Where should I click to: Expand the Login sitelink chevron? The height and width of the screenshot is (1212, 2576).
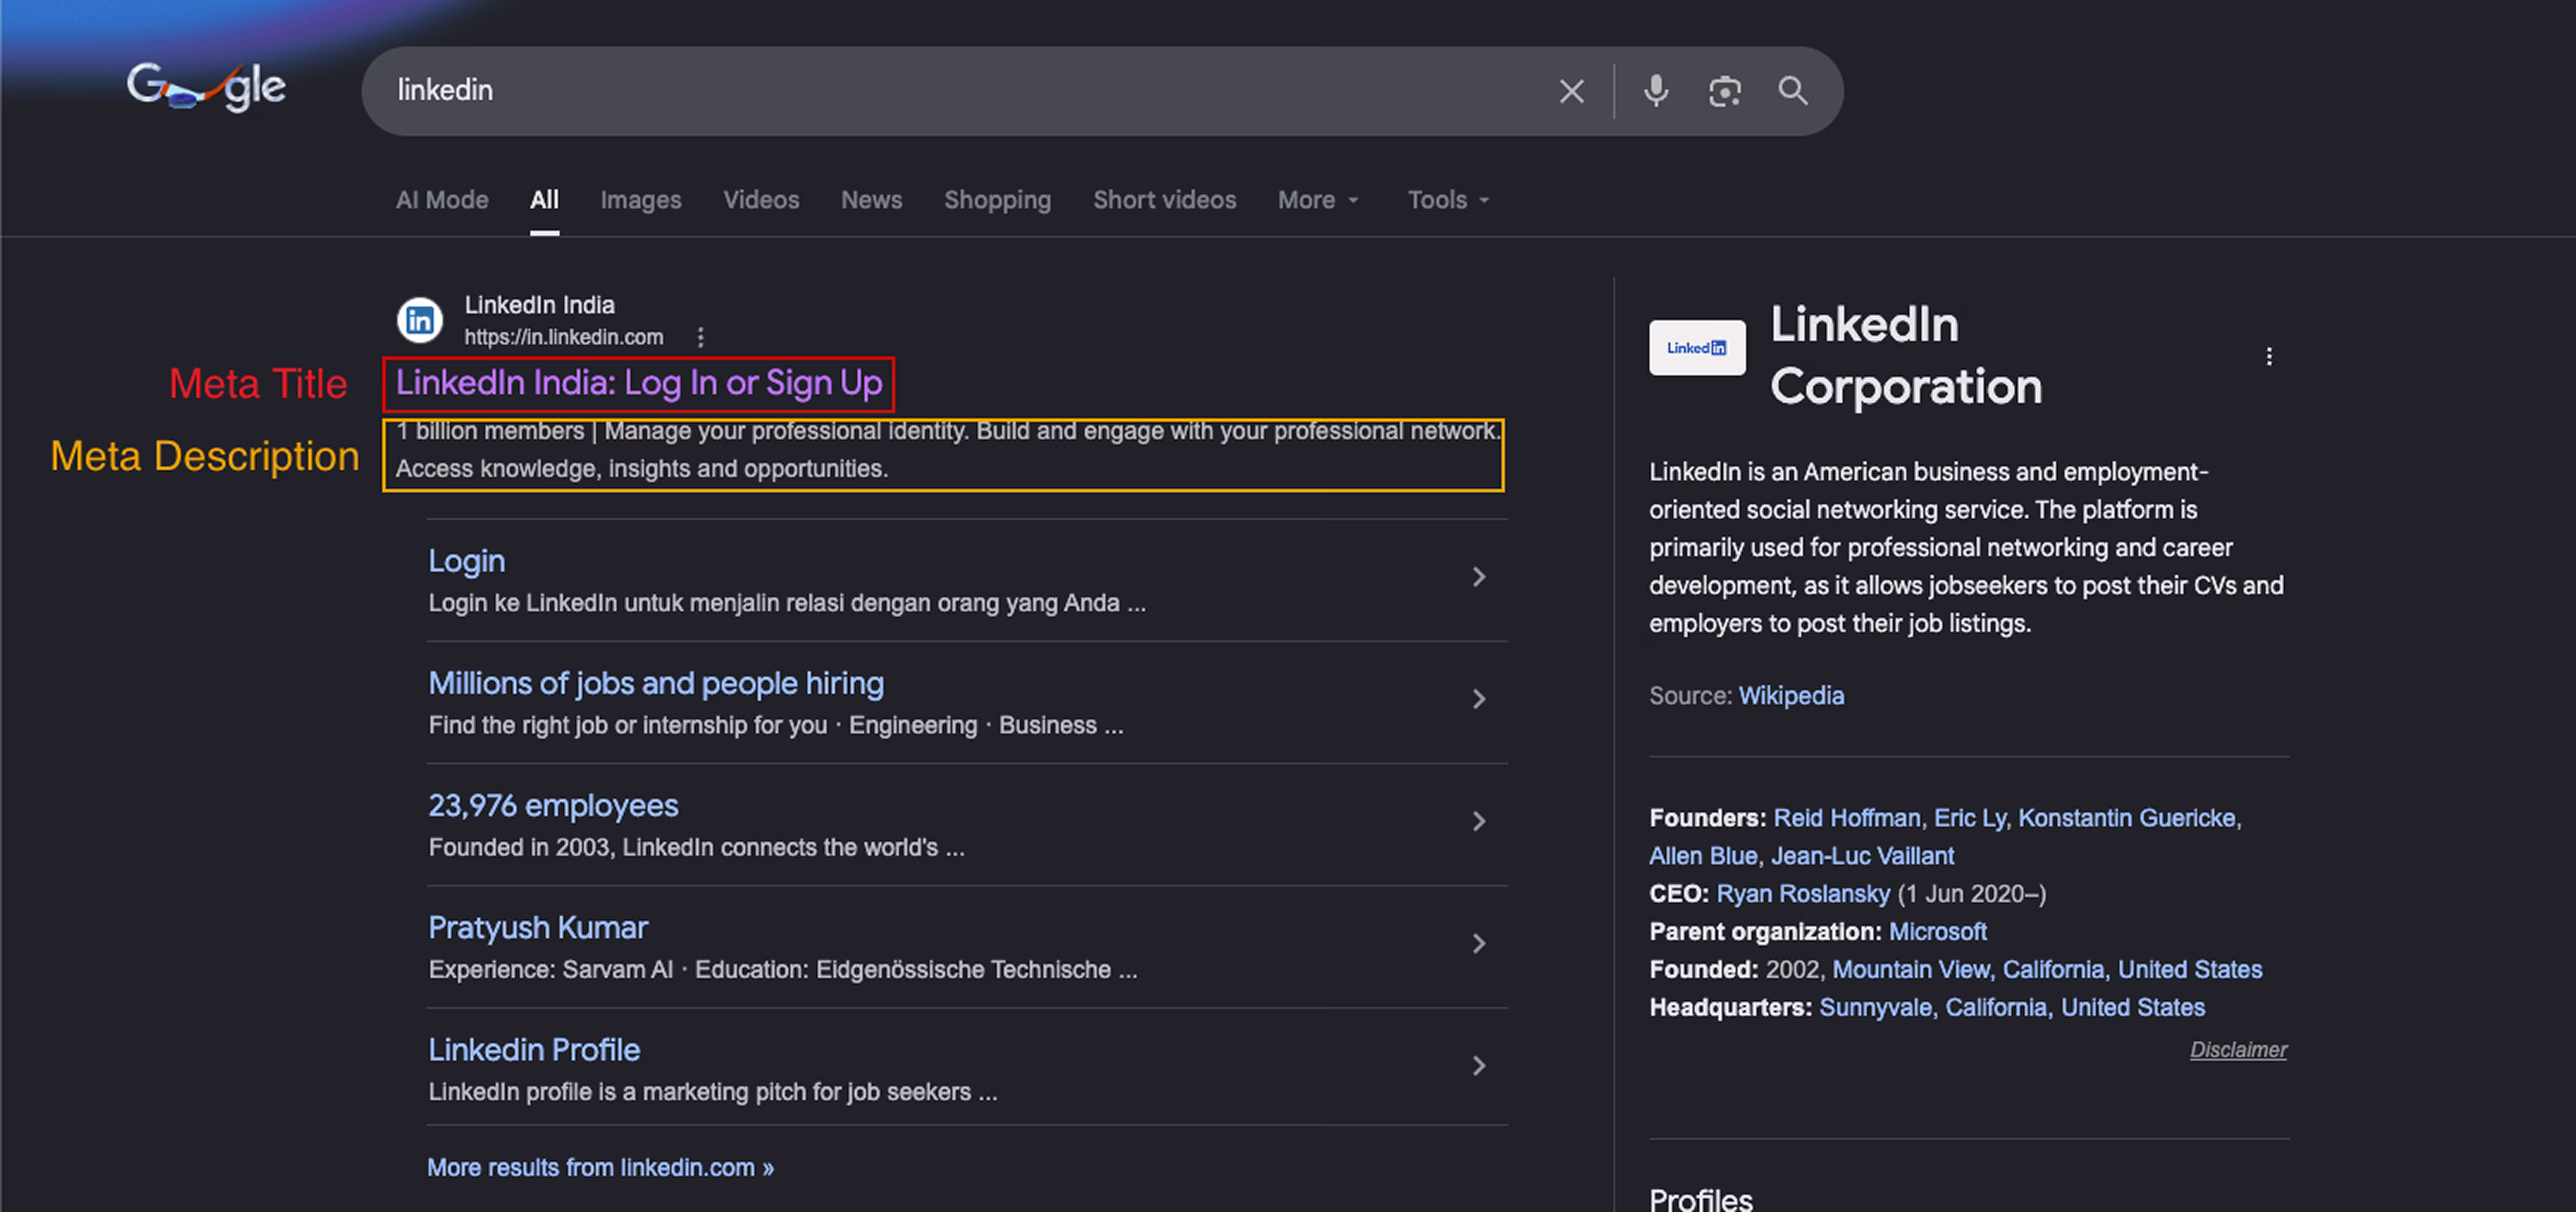pyautogui.click(x=1479, y=576)
